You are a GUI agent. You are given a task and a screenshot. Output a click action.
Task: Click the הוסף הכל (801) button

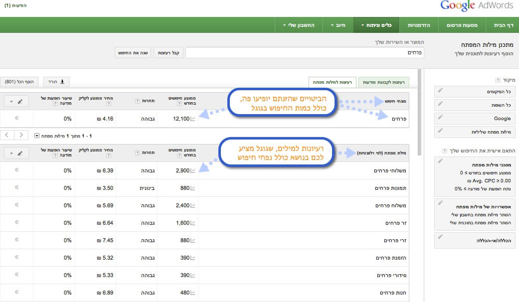(x=20, y=82)
